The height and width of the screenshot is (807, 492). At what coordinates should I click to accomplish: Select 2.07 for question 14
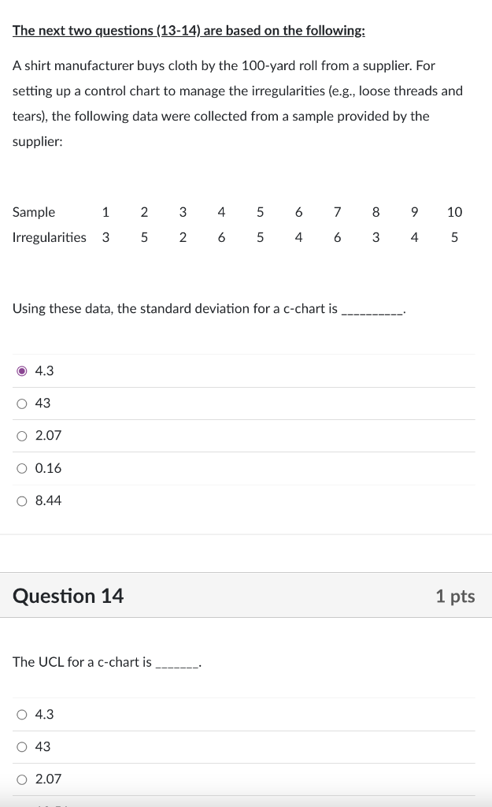point(21,779)
